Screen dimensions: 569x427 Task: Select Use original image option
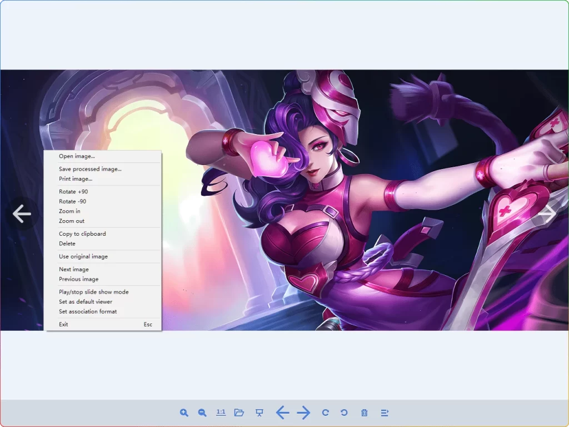[83, 256]
